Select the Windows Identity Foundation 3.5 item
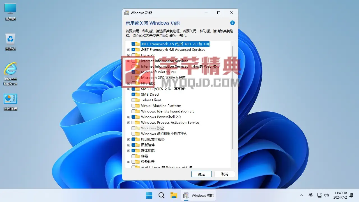The image size is (359, 202). click(x=167, y=111)
